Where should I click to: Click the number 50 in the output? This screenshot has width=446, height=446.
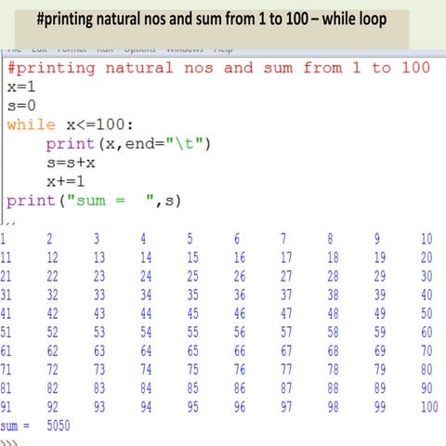tap(426, 313)
